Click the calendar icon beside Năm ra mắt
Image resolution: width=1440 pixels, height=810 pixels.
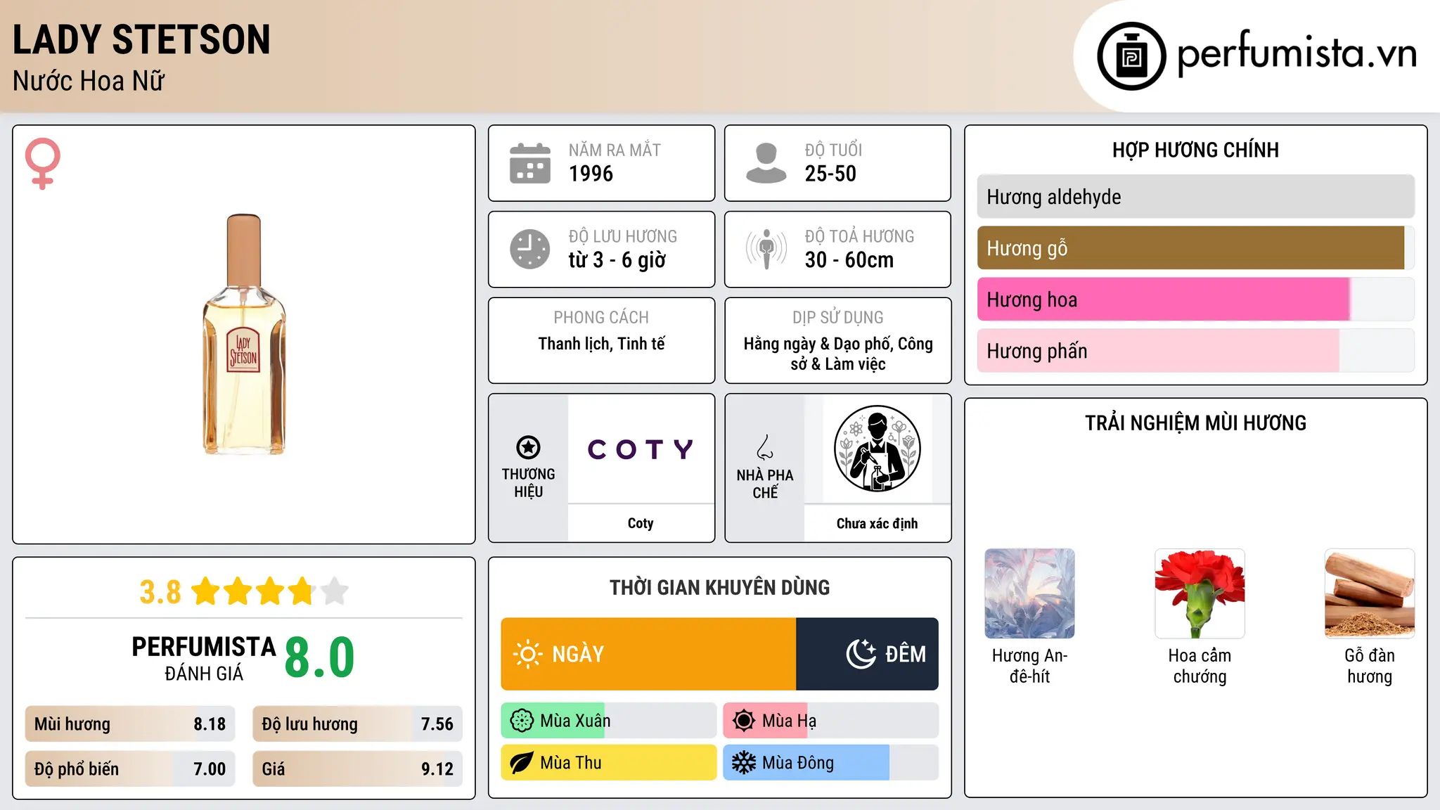click(x=530, y=163)
